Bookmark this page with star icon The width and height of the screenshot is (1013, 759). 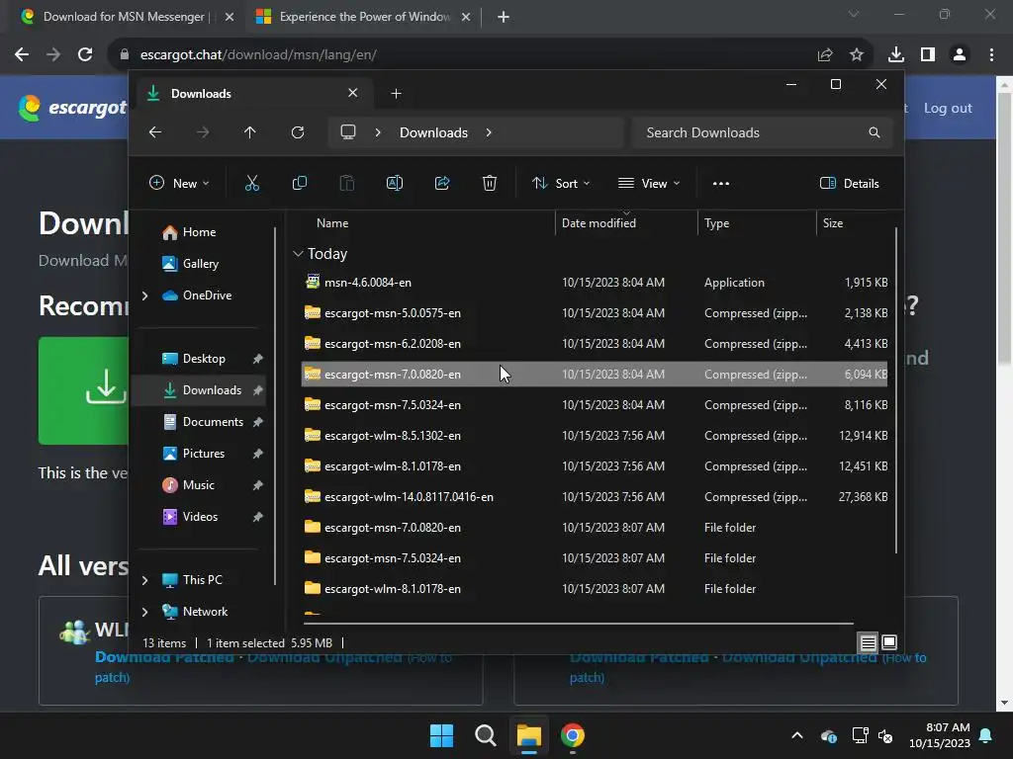tap(857, 55)
